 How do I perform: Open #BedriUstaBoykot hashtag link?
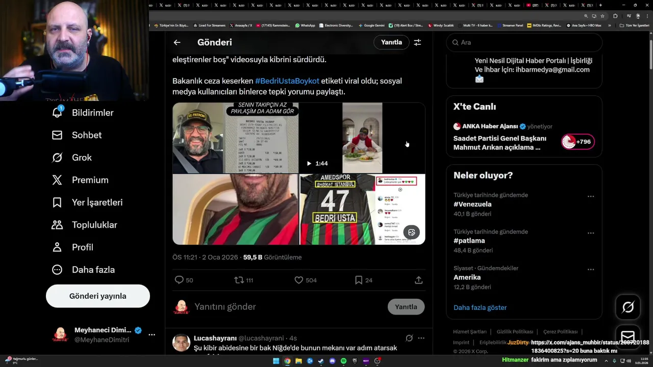tap(287, 81)
